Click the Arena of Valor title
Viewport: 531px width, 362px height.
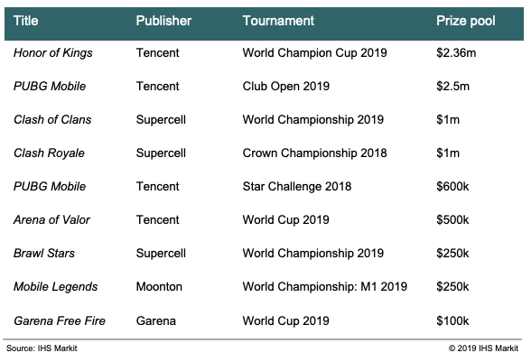(x=51, y=219)
